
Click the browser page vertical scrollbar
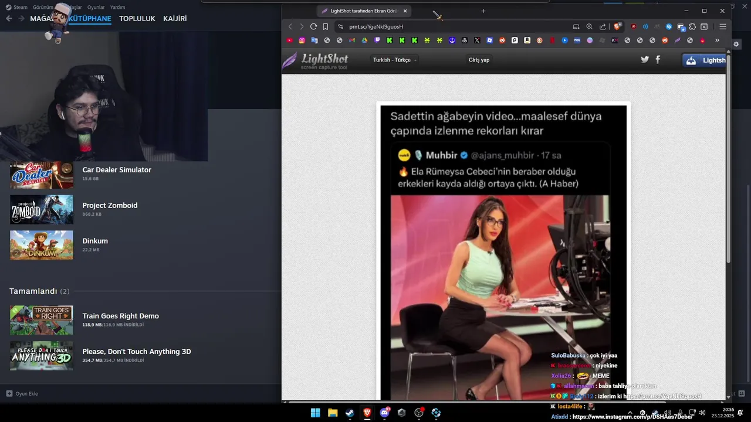point(729,158)
